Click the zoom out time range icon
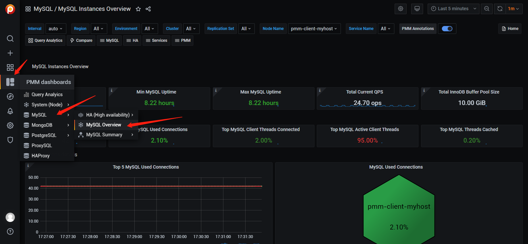Screen dimensions: 528x244 (487, 9)
